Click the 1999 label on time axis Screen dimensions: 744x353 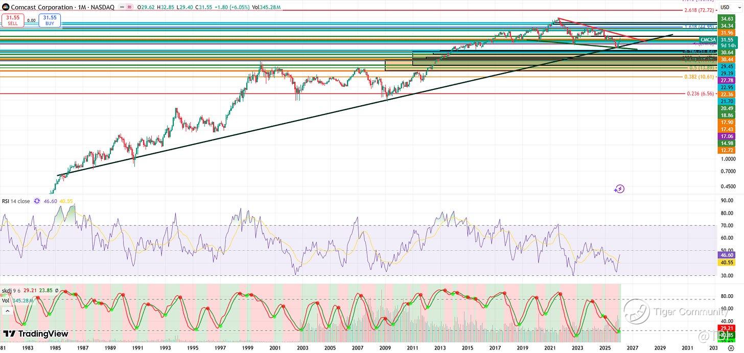click(x=248, y=347)
